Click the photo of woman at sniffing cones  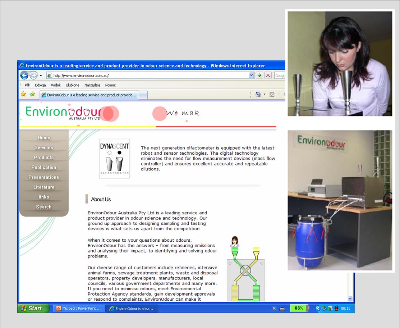[340, 64]
